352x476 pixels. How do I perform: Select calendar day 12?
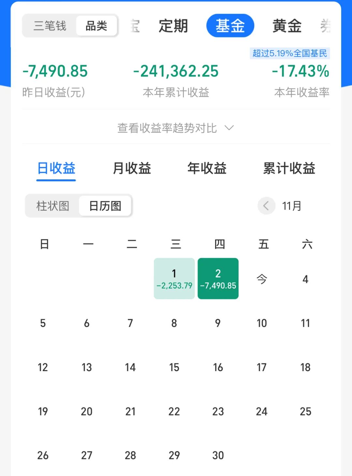coord(43,367)
